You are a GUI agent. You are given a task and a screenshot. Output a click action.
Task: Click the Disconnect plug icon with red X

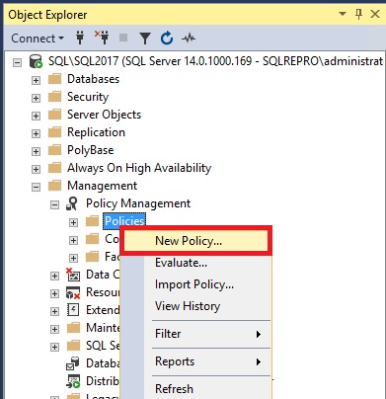(102, 38)
